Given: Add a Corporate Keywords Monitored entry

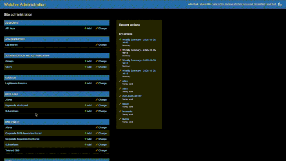Looking at the screenshot, I should [x=88, y=139].
